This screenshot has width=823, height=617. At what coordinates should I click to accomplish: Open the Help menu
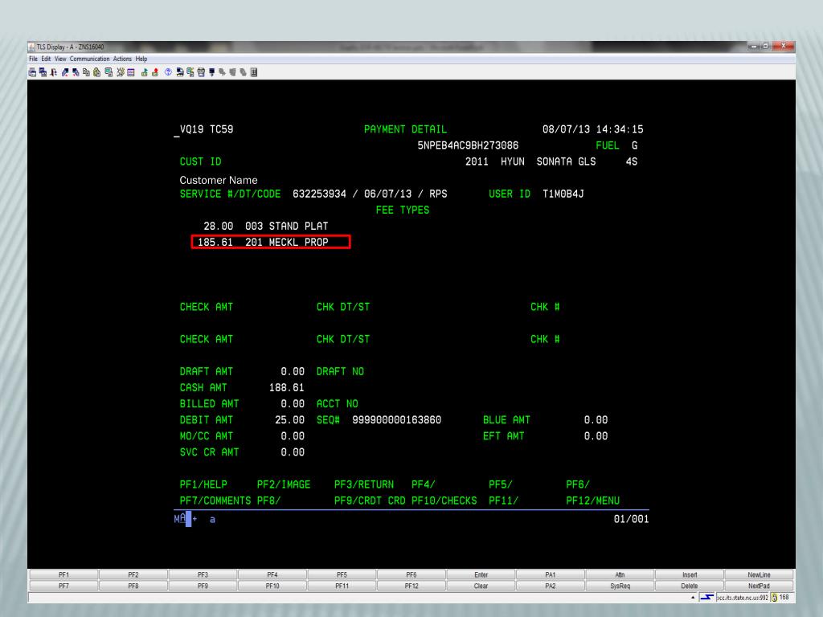pos(141,59)
